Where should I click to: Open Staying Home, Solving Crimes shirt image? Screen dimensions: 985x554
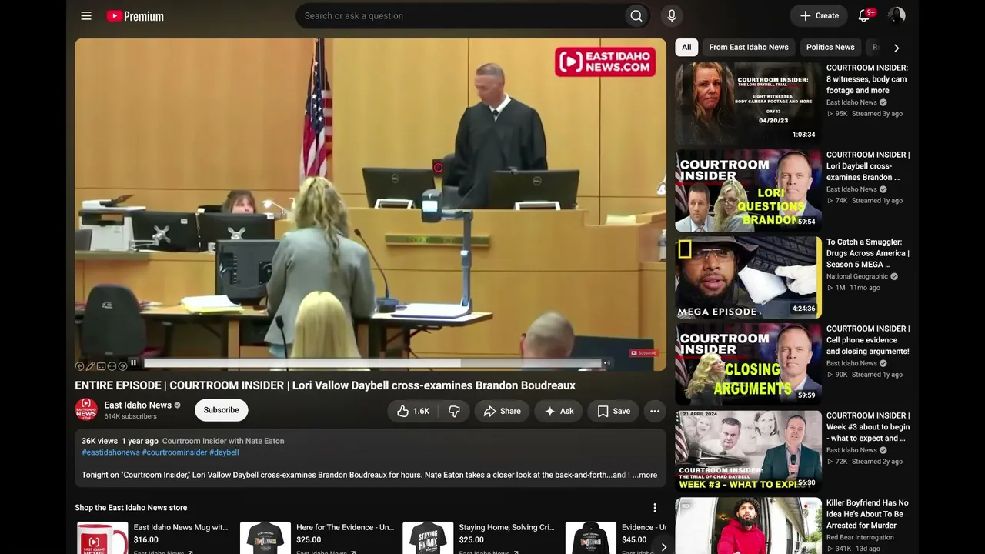[x=428, y=538]
